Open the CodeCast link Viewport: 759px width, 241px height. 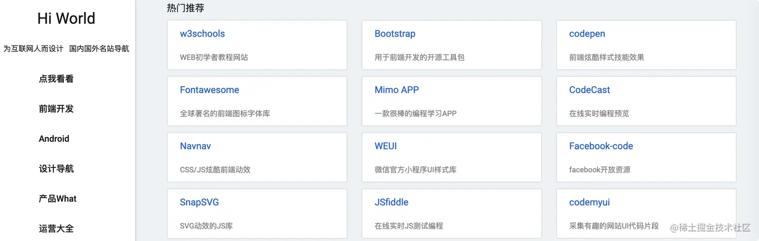click(589, 90)
